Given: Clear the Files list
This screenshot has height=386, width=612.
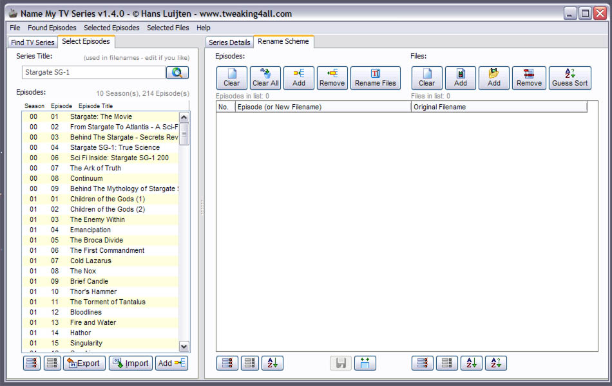Looking at the screenshot, I should click(426, 78).
